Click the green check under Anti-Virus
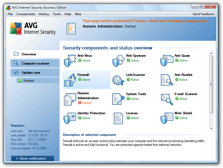Viewport: 223px width, 168px height. coord(80,60)
